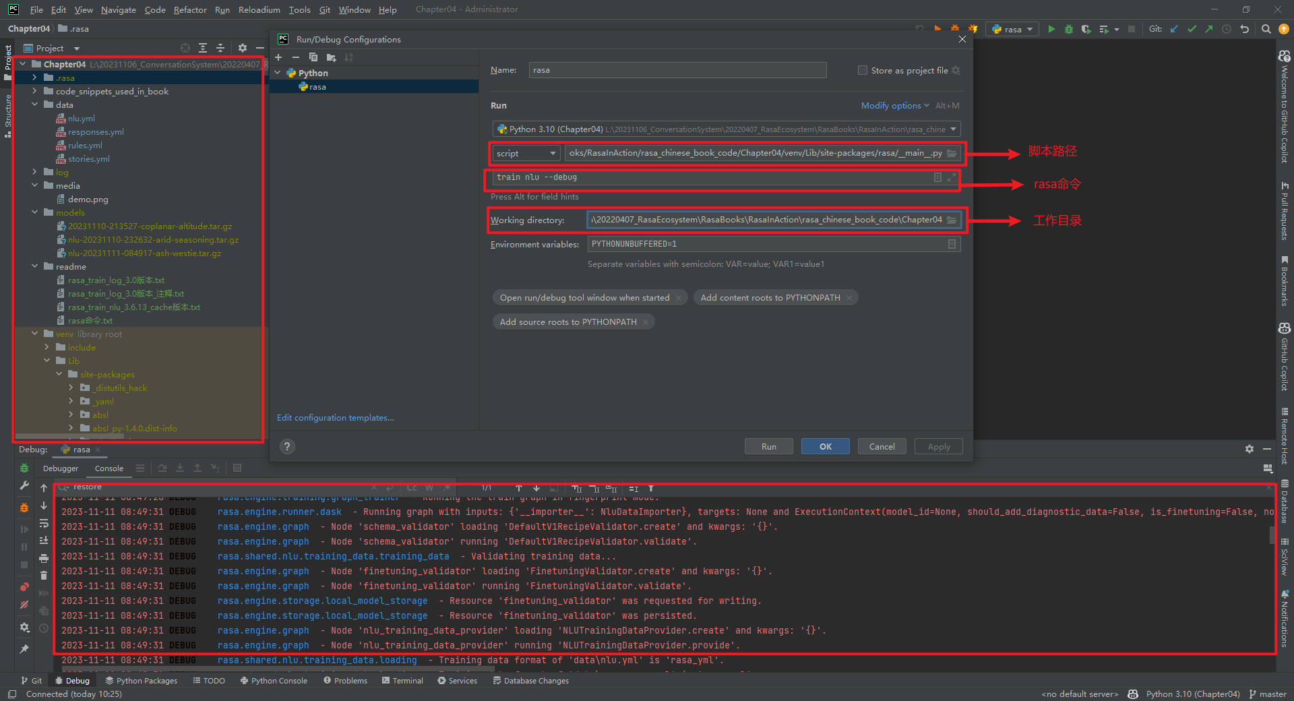Image resolution: width=1294 pixels, height=701 pixels.
Task: Open the Navigate menu
Action: click(119, 9)
